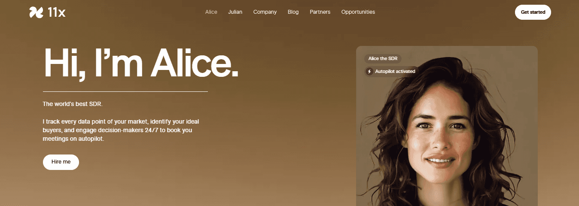
Task: Visit the Blog link in navigation
Action: (293, 12)
